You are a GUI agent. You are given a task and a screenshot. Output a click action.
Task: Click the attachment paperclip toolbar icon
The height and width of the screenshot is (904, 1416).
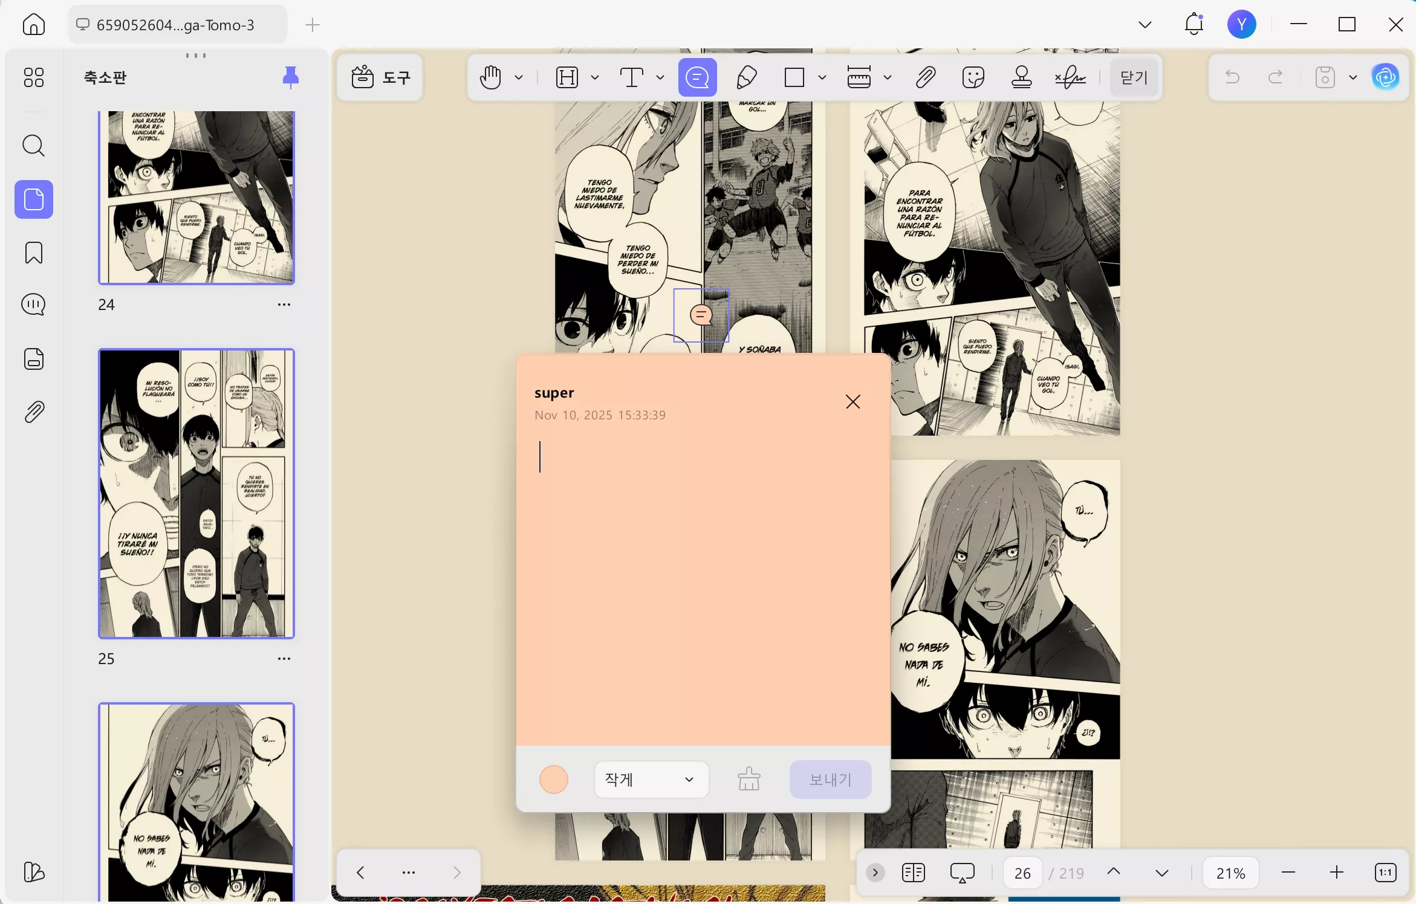(925, 77)
